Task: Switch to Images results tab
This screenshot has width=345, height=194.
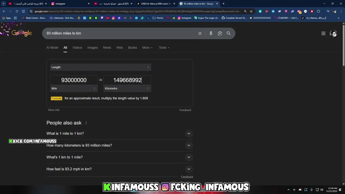Action: pos(92,47)
